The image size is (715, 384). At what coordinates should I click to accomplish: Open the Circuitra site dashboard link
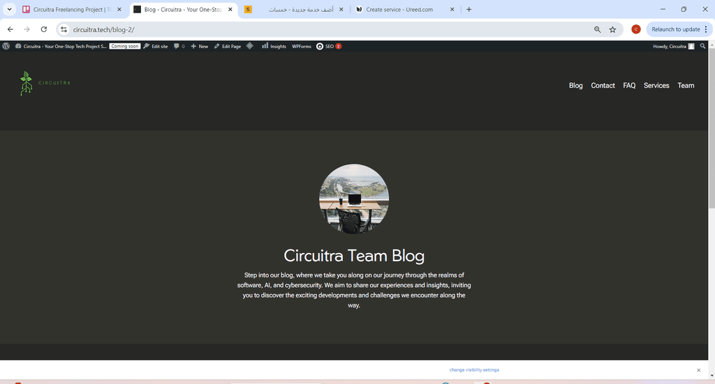pos(61,46)
